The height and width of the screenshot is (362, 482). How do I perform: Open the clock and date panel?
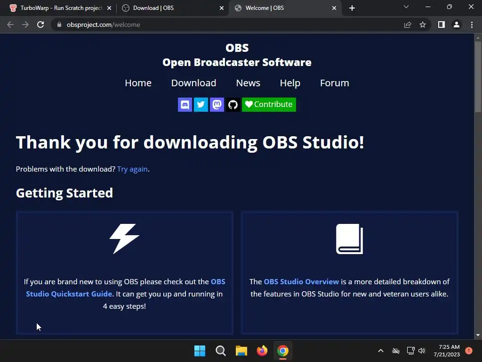pyautogui.click(x=447, y=351)
